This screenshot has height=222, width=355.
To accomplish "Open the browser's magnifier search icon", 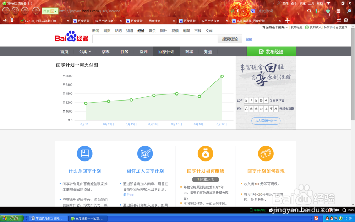I will click(x=309, y=11).
